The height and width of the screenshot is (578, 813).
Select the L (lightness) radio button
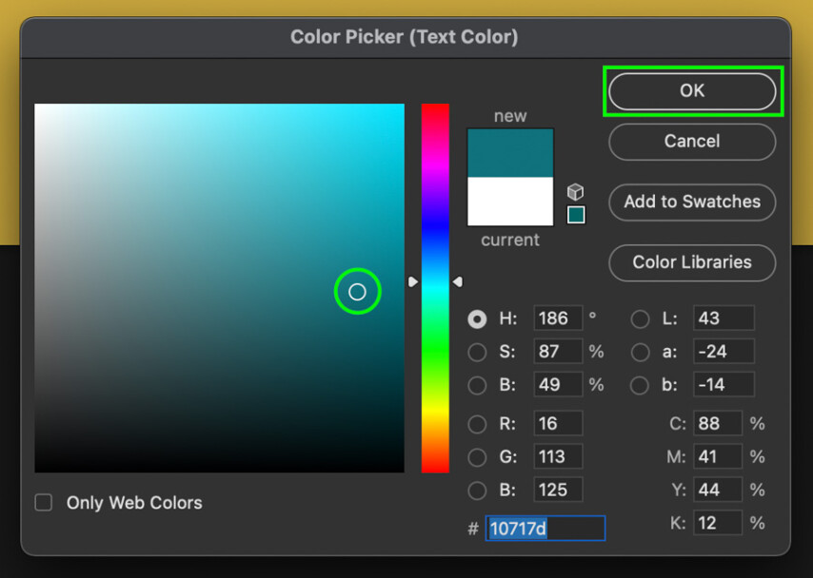tap(639, 319)
